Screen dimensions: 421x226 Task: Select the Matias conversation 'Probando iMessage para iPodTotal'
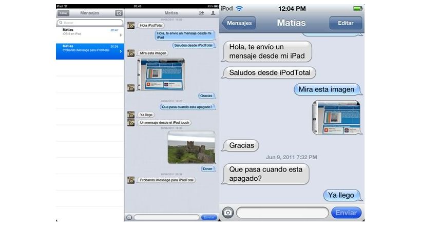pos(90,51)
